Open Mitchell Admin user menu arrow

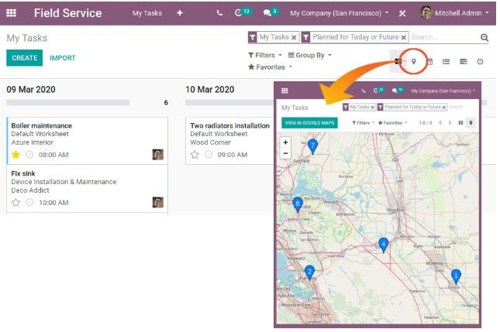487,12
